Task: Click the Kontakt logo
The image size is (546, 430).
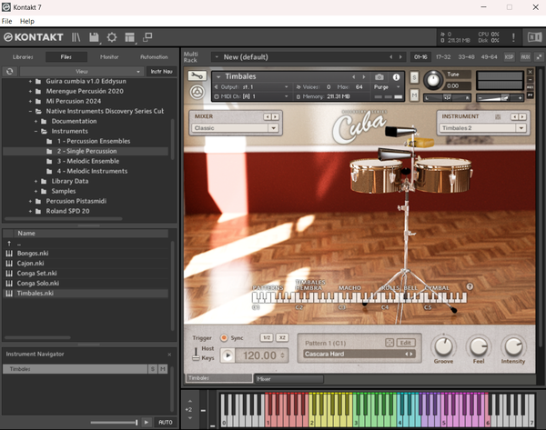Action: 33,37
